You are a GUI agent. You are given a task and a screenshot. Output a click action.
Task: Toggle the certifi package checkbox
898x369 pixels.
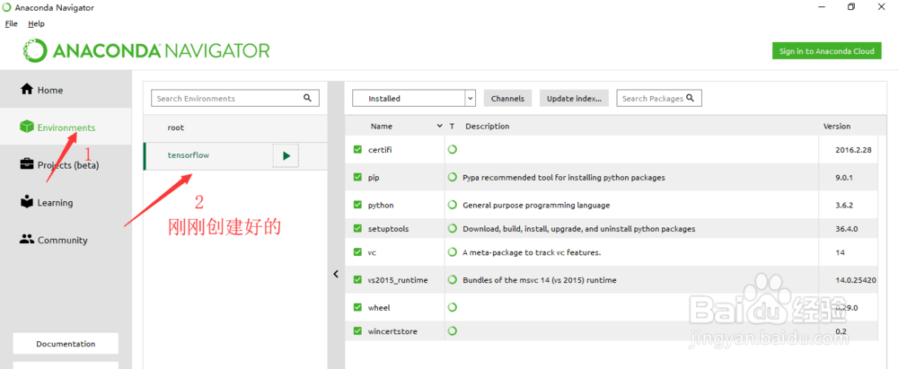[358, 150]
